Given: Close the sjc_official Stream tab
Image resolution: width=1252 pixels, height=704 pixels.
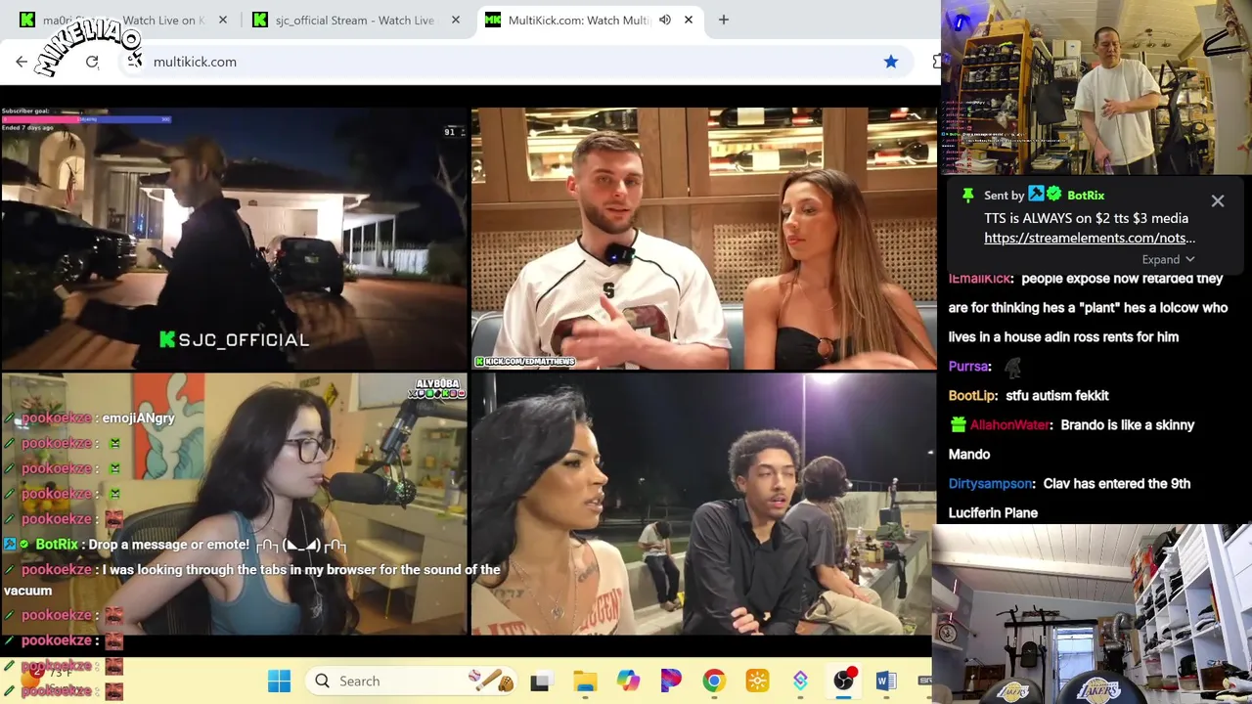Looking at the screenshot, I should [x=456, y=20].
